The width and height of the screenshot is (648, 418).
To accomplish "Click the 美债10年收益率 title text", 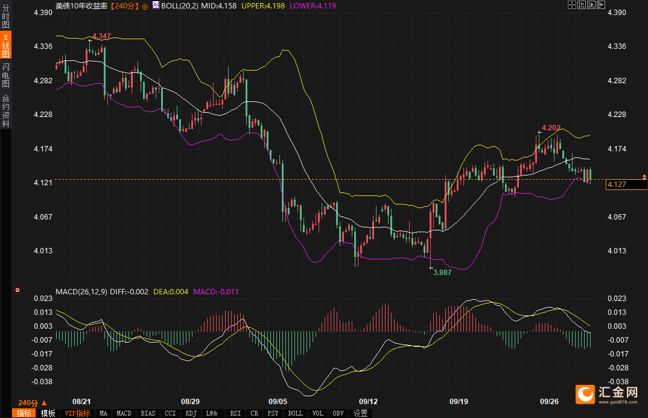I will pyautogui.click(x=82, y=6).
